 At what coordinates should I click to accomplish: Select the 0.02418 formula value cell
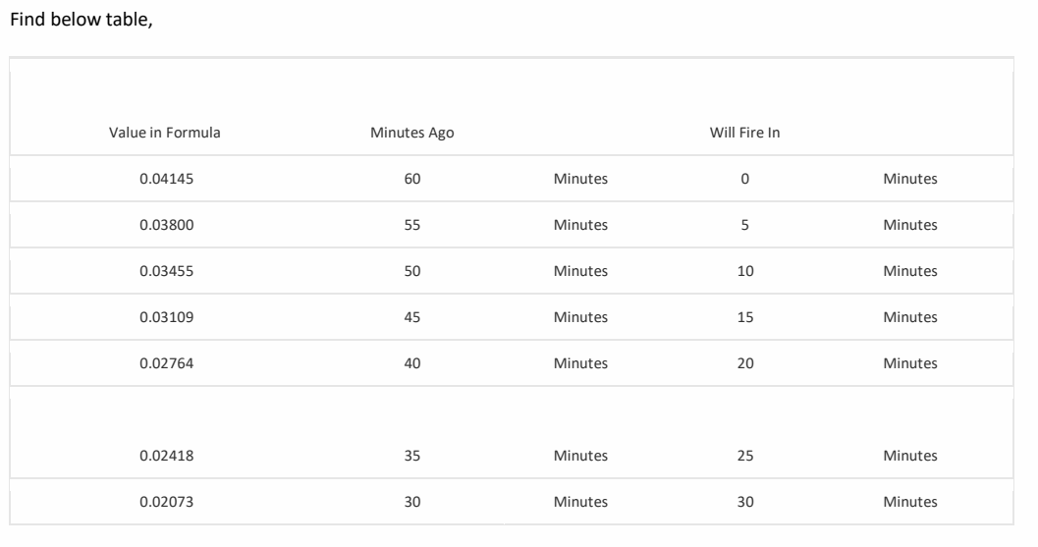pos(166,456)
